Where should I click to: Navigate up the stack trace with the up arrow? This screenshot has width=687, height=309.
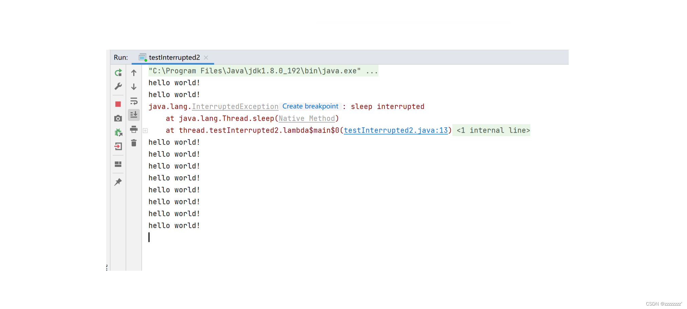pyautogui.click(x=134, y=73)
